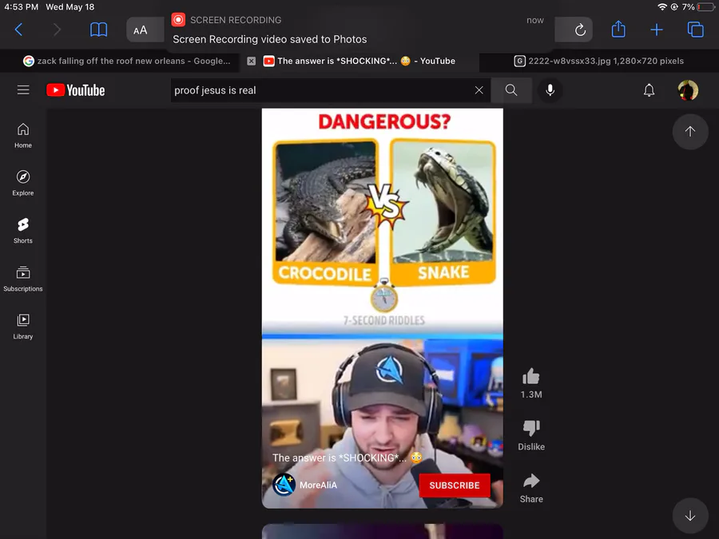Open the MoreAliA channel name link

click(x=318, y=485)
